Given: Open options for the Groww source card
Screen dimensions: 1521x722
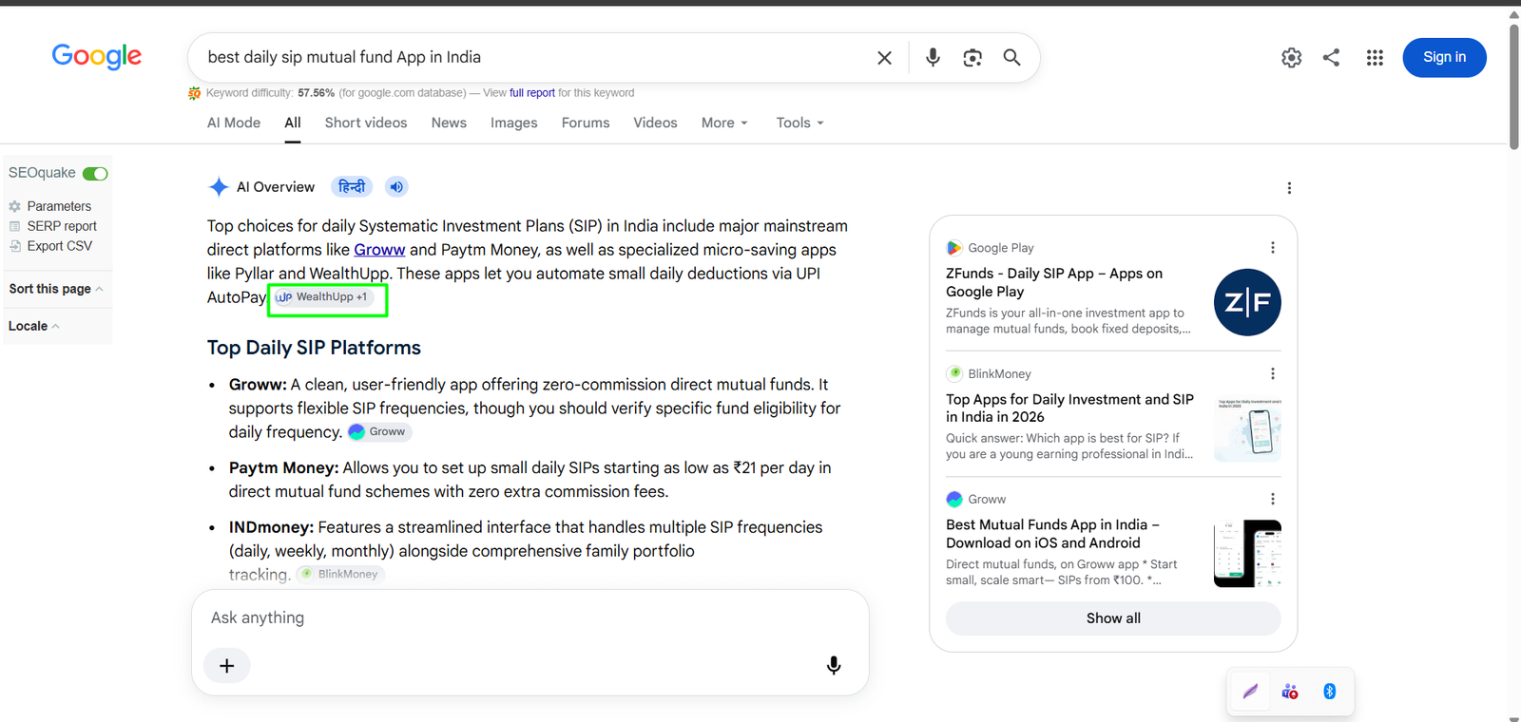Looking at the screenshot, I should coord(1273,500).
